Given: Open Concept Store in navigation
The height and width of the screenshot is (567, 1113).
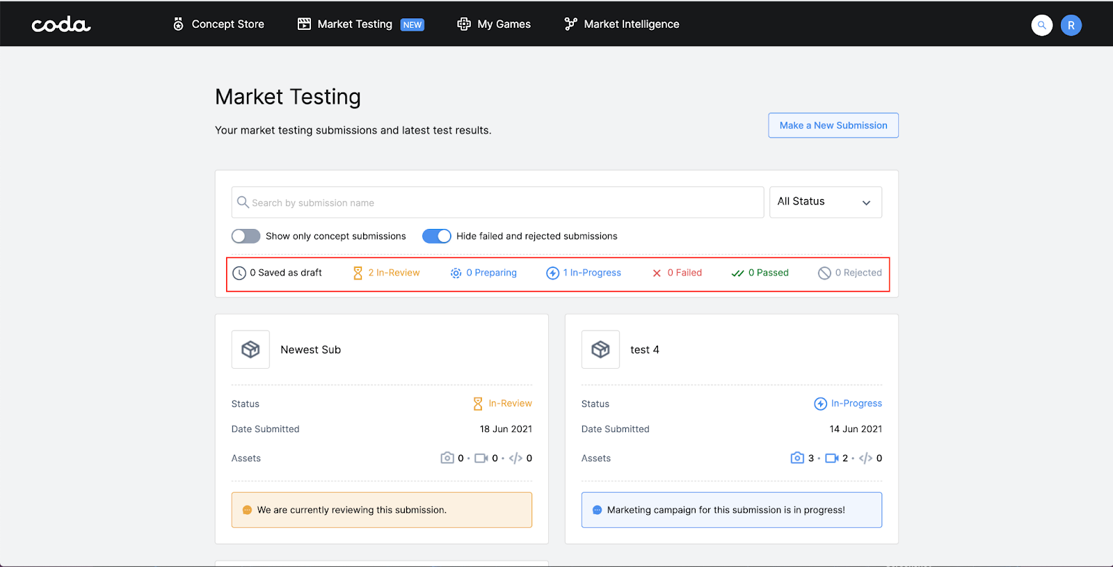Looking at the screenshot, I should 218,24.
